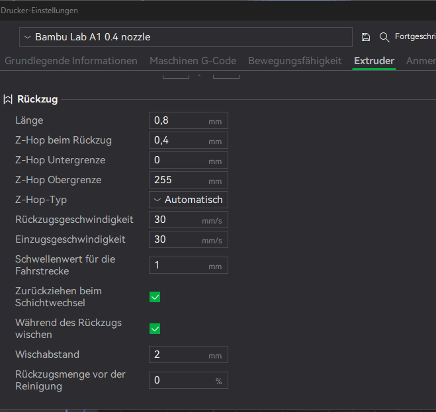This screenshot has width=436, height=412.
Task: Go to the Bewegungsfähigkeit tab
Action: [x=295, y=61]
